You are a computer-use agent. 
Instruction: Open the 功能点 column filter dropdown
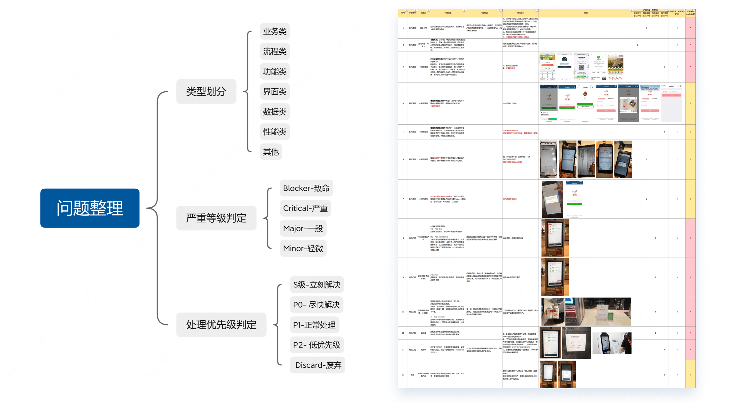428,10
